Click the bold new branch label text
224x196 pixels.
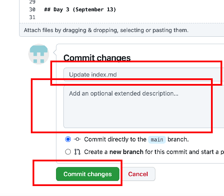click(126, 152)
